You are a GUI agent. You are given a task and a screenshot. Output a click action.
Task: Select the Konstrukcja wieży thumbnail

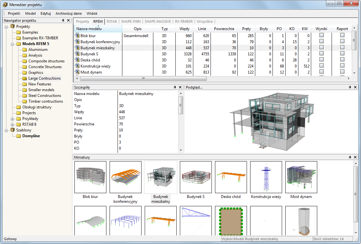tap(266, 177)
